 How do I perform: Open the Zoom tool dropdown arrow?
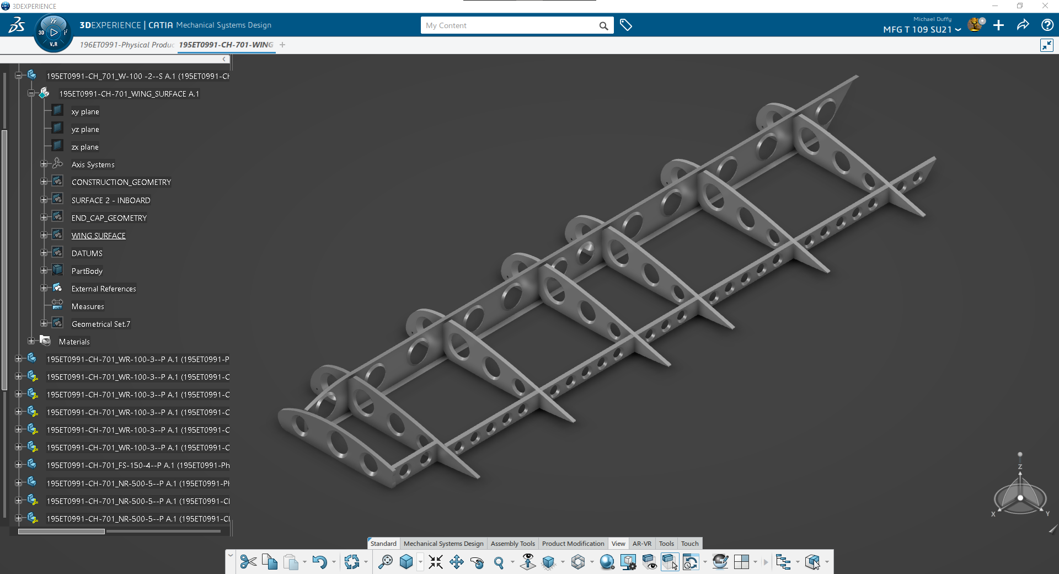tap(512, 562)
